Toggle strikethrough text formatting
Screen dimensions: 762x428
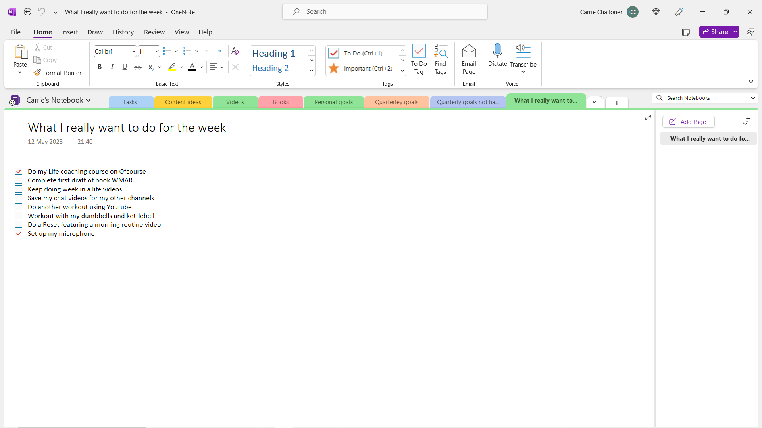(x=138, y=67)
